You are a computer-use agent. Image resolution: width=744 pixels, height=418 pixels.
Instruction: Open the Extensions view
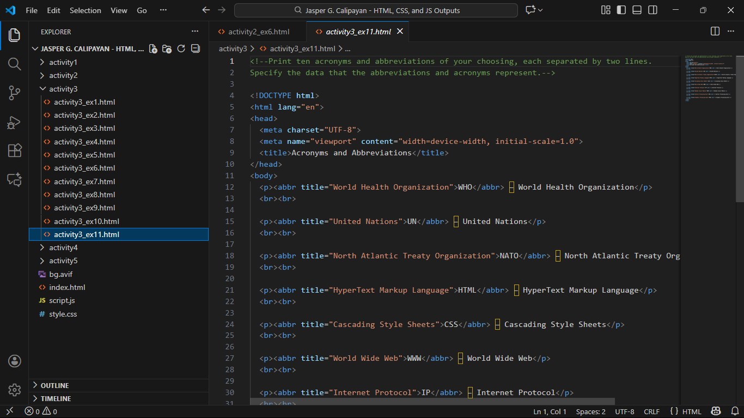[15, 150]
